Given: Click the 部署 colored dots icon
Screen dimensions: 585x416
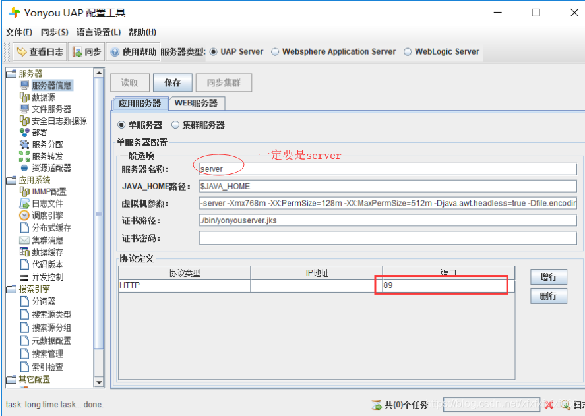Looking at the screenshot, I should 24,133.
